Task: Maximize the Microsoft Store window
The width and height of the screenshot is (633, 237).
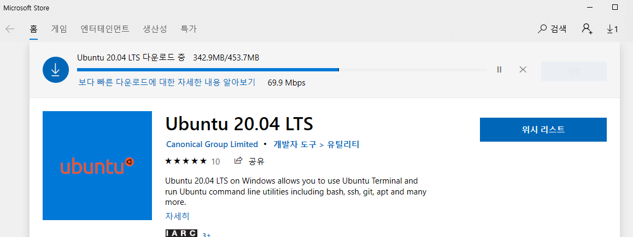Action: click(615, 7)
